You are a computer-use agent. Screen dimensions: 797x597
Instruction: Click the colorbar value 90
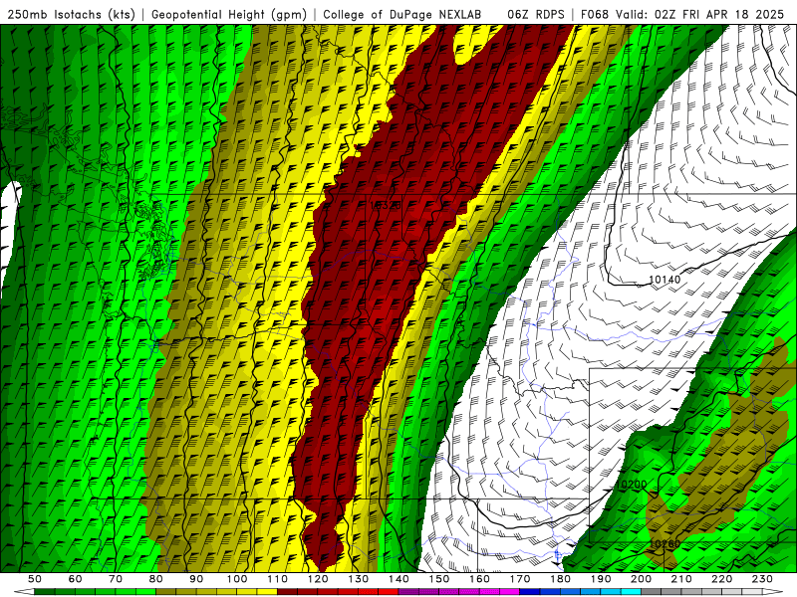[196, 579]
